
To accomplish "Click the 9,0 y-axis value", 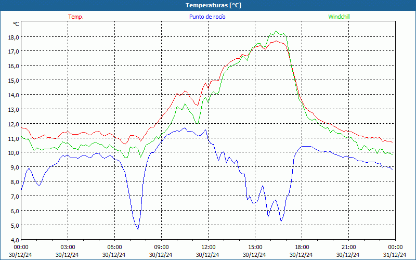I will coord(15,168).
